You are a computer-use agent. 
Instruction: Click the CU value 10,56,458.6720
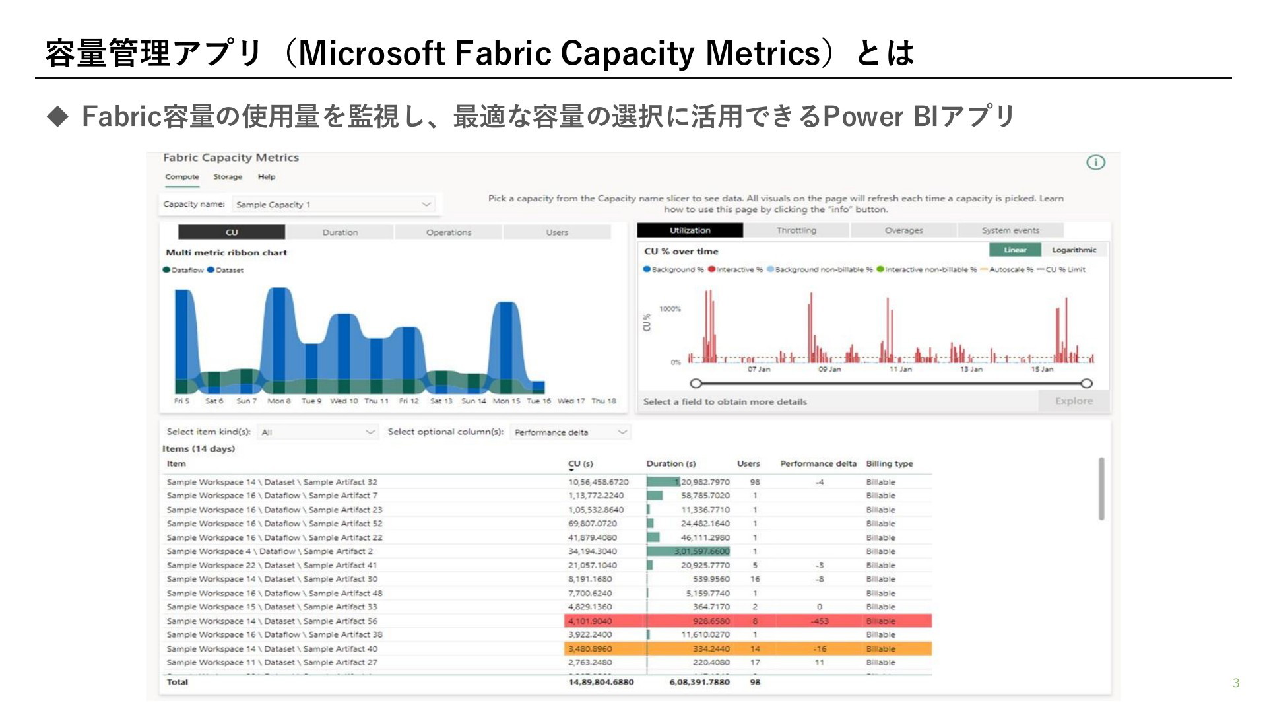(599, 482)
